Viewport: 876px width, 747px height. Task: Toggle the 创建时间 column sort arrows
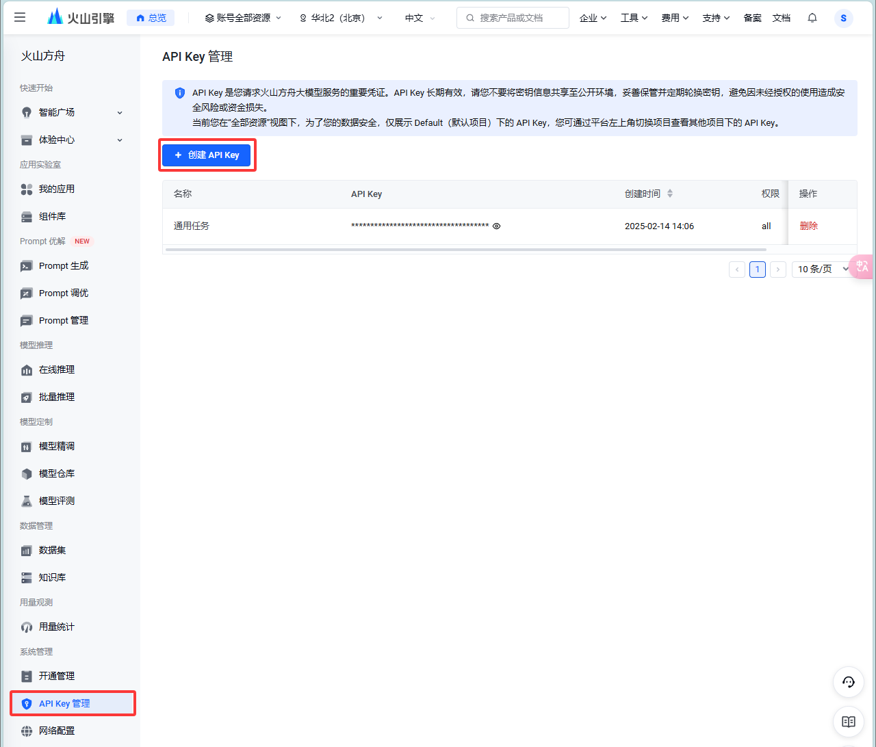click(x=669, y=193)
